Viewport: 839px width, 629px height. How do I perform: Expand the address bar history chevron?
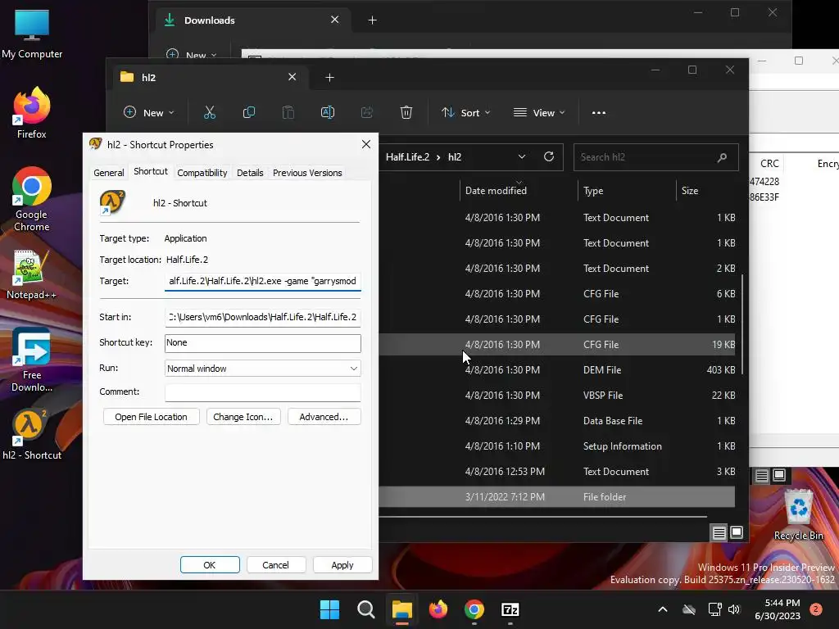coord(522,156)
